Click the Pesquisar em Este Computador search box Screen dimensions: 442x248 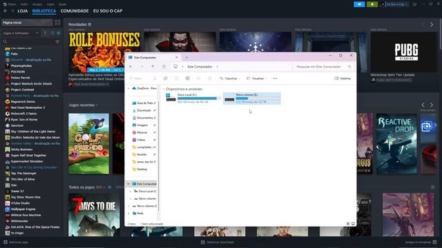(323, 67)
